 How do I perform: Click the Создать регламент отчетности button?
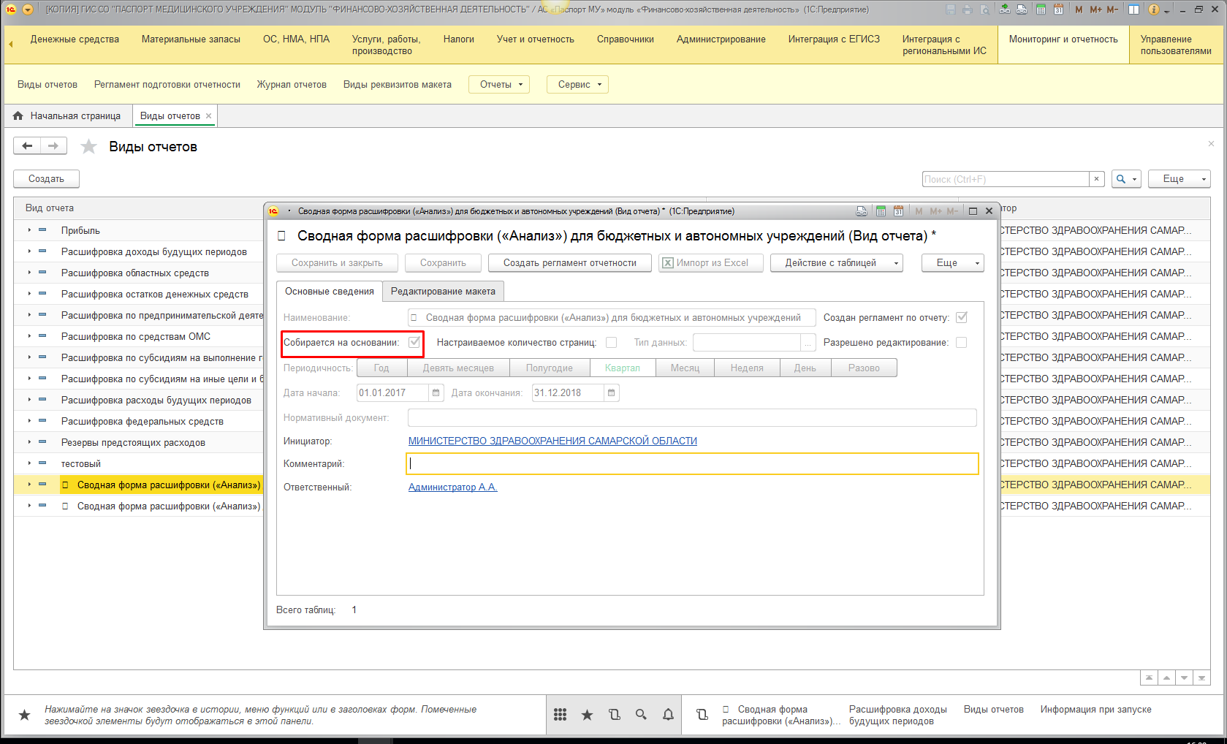pos(569,263)
